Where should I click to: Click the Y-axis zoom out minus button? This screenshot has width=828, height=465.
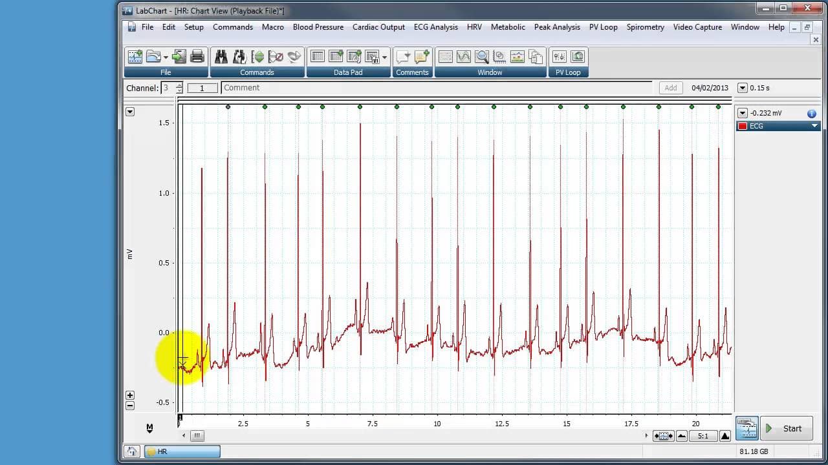(130, 406)
